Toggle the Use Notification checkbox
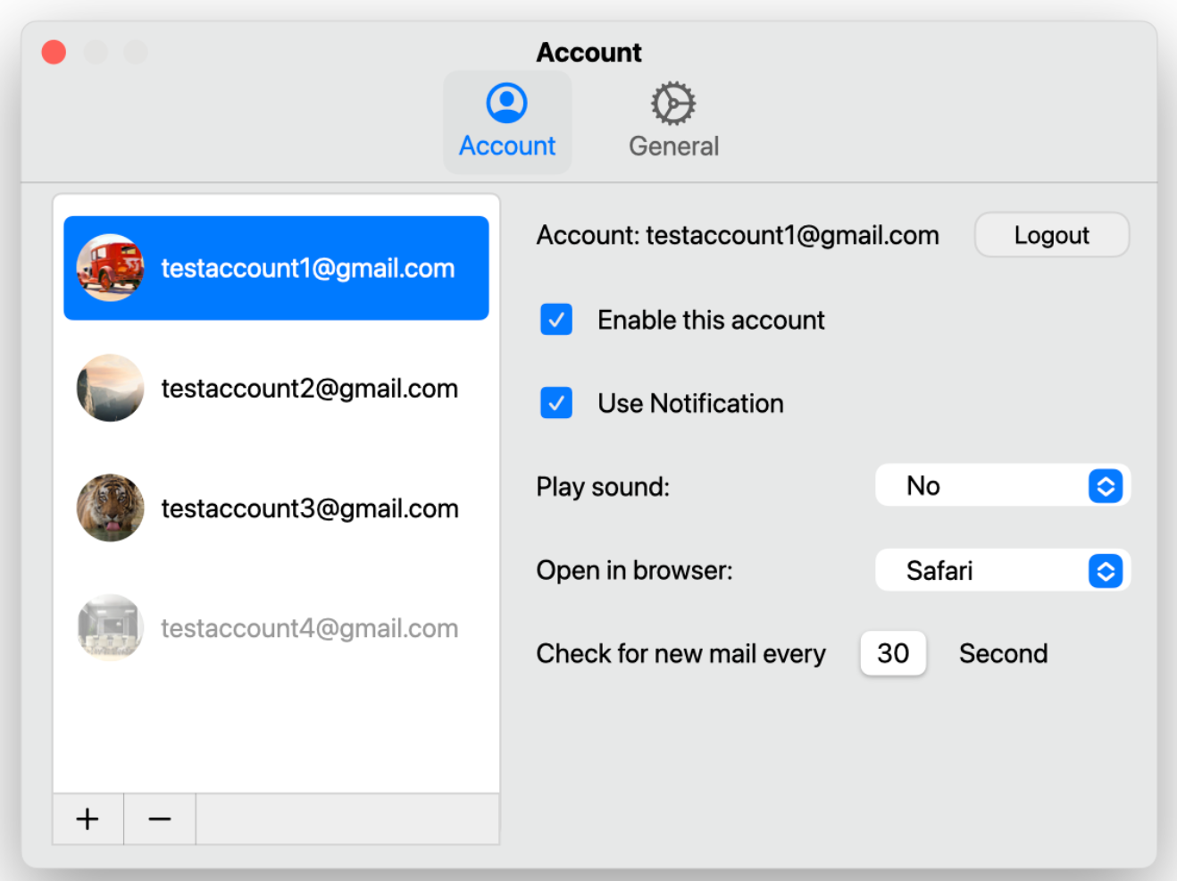Viewport: 1177px width, 881px height. (556, 403)
